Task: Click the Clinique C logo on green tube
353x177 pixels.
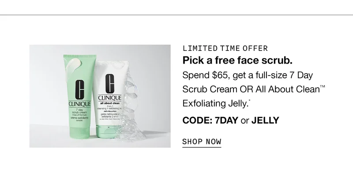Action: click(x=80, y=89)
